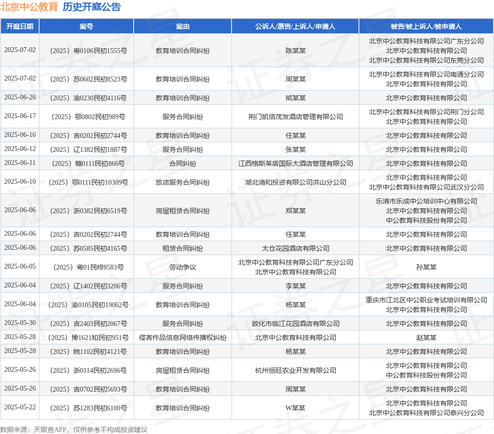Select case number (2025)鄂0802民初989号
This screenshot has width=494, height=434.
click(x=89, y=117)
